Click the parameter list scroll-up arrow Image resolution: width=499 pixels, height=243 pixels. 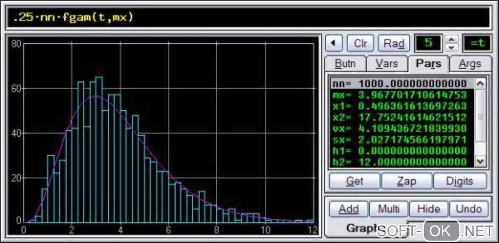(x=480, y=84)
